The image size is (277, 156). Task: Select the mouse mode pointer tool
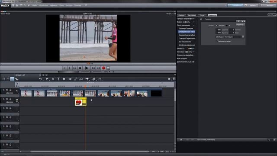[87, 79]
